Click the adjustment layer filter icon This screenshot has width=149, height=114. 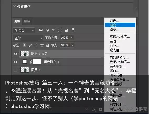(47, 30)
